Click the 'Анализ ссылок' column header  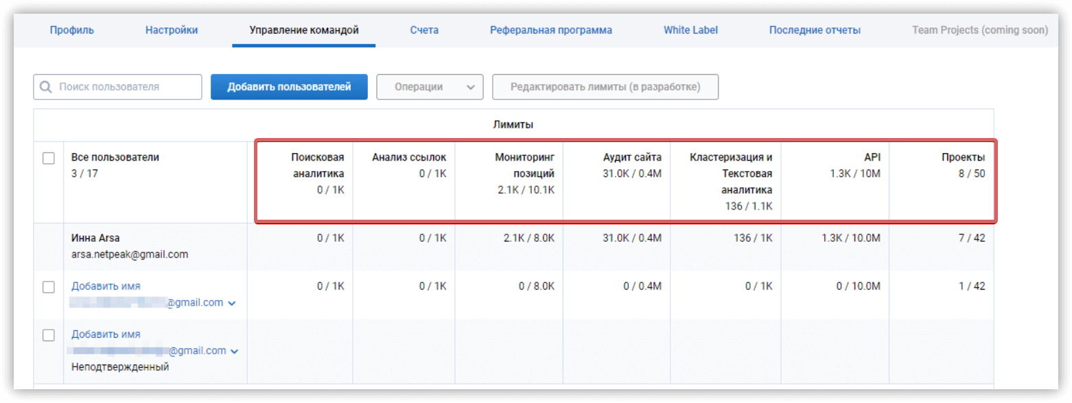pos(409,157)
